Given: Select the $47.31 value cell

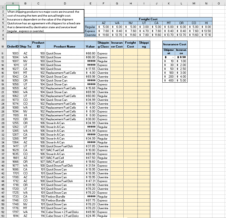Looking at the screenshot, I should point(90,181).
